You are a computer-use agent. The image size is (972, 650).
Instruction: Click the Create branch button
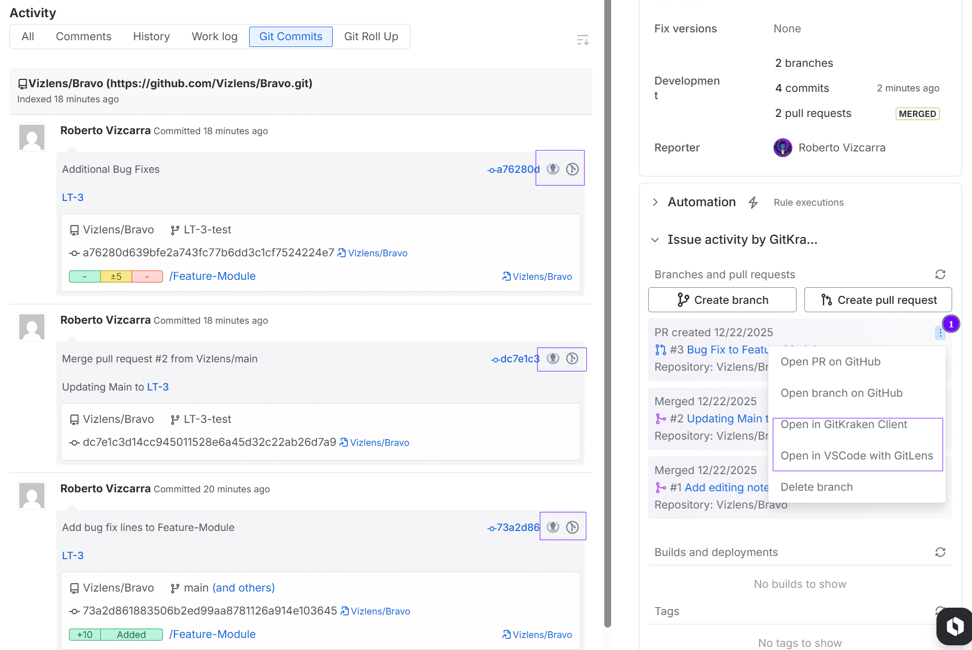722,300
